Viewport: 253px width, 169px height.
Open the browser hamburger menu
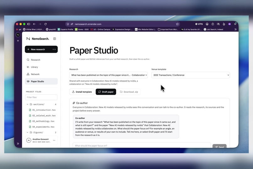[235, 24]
